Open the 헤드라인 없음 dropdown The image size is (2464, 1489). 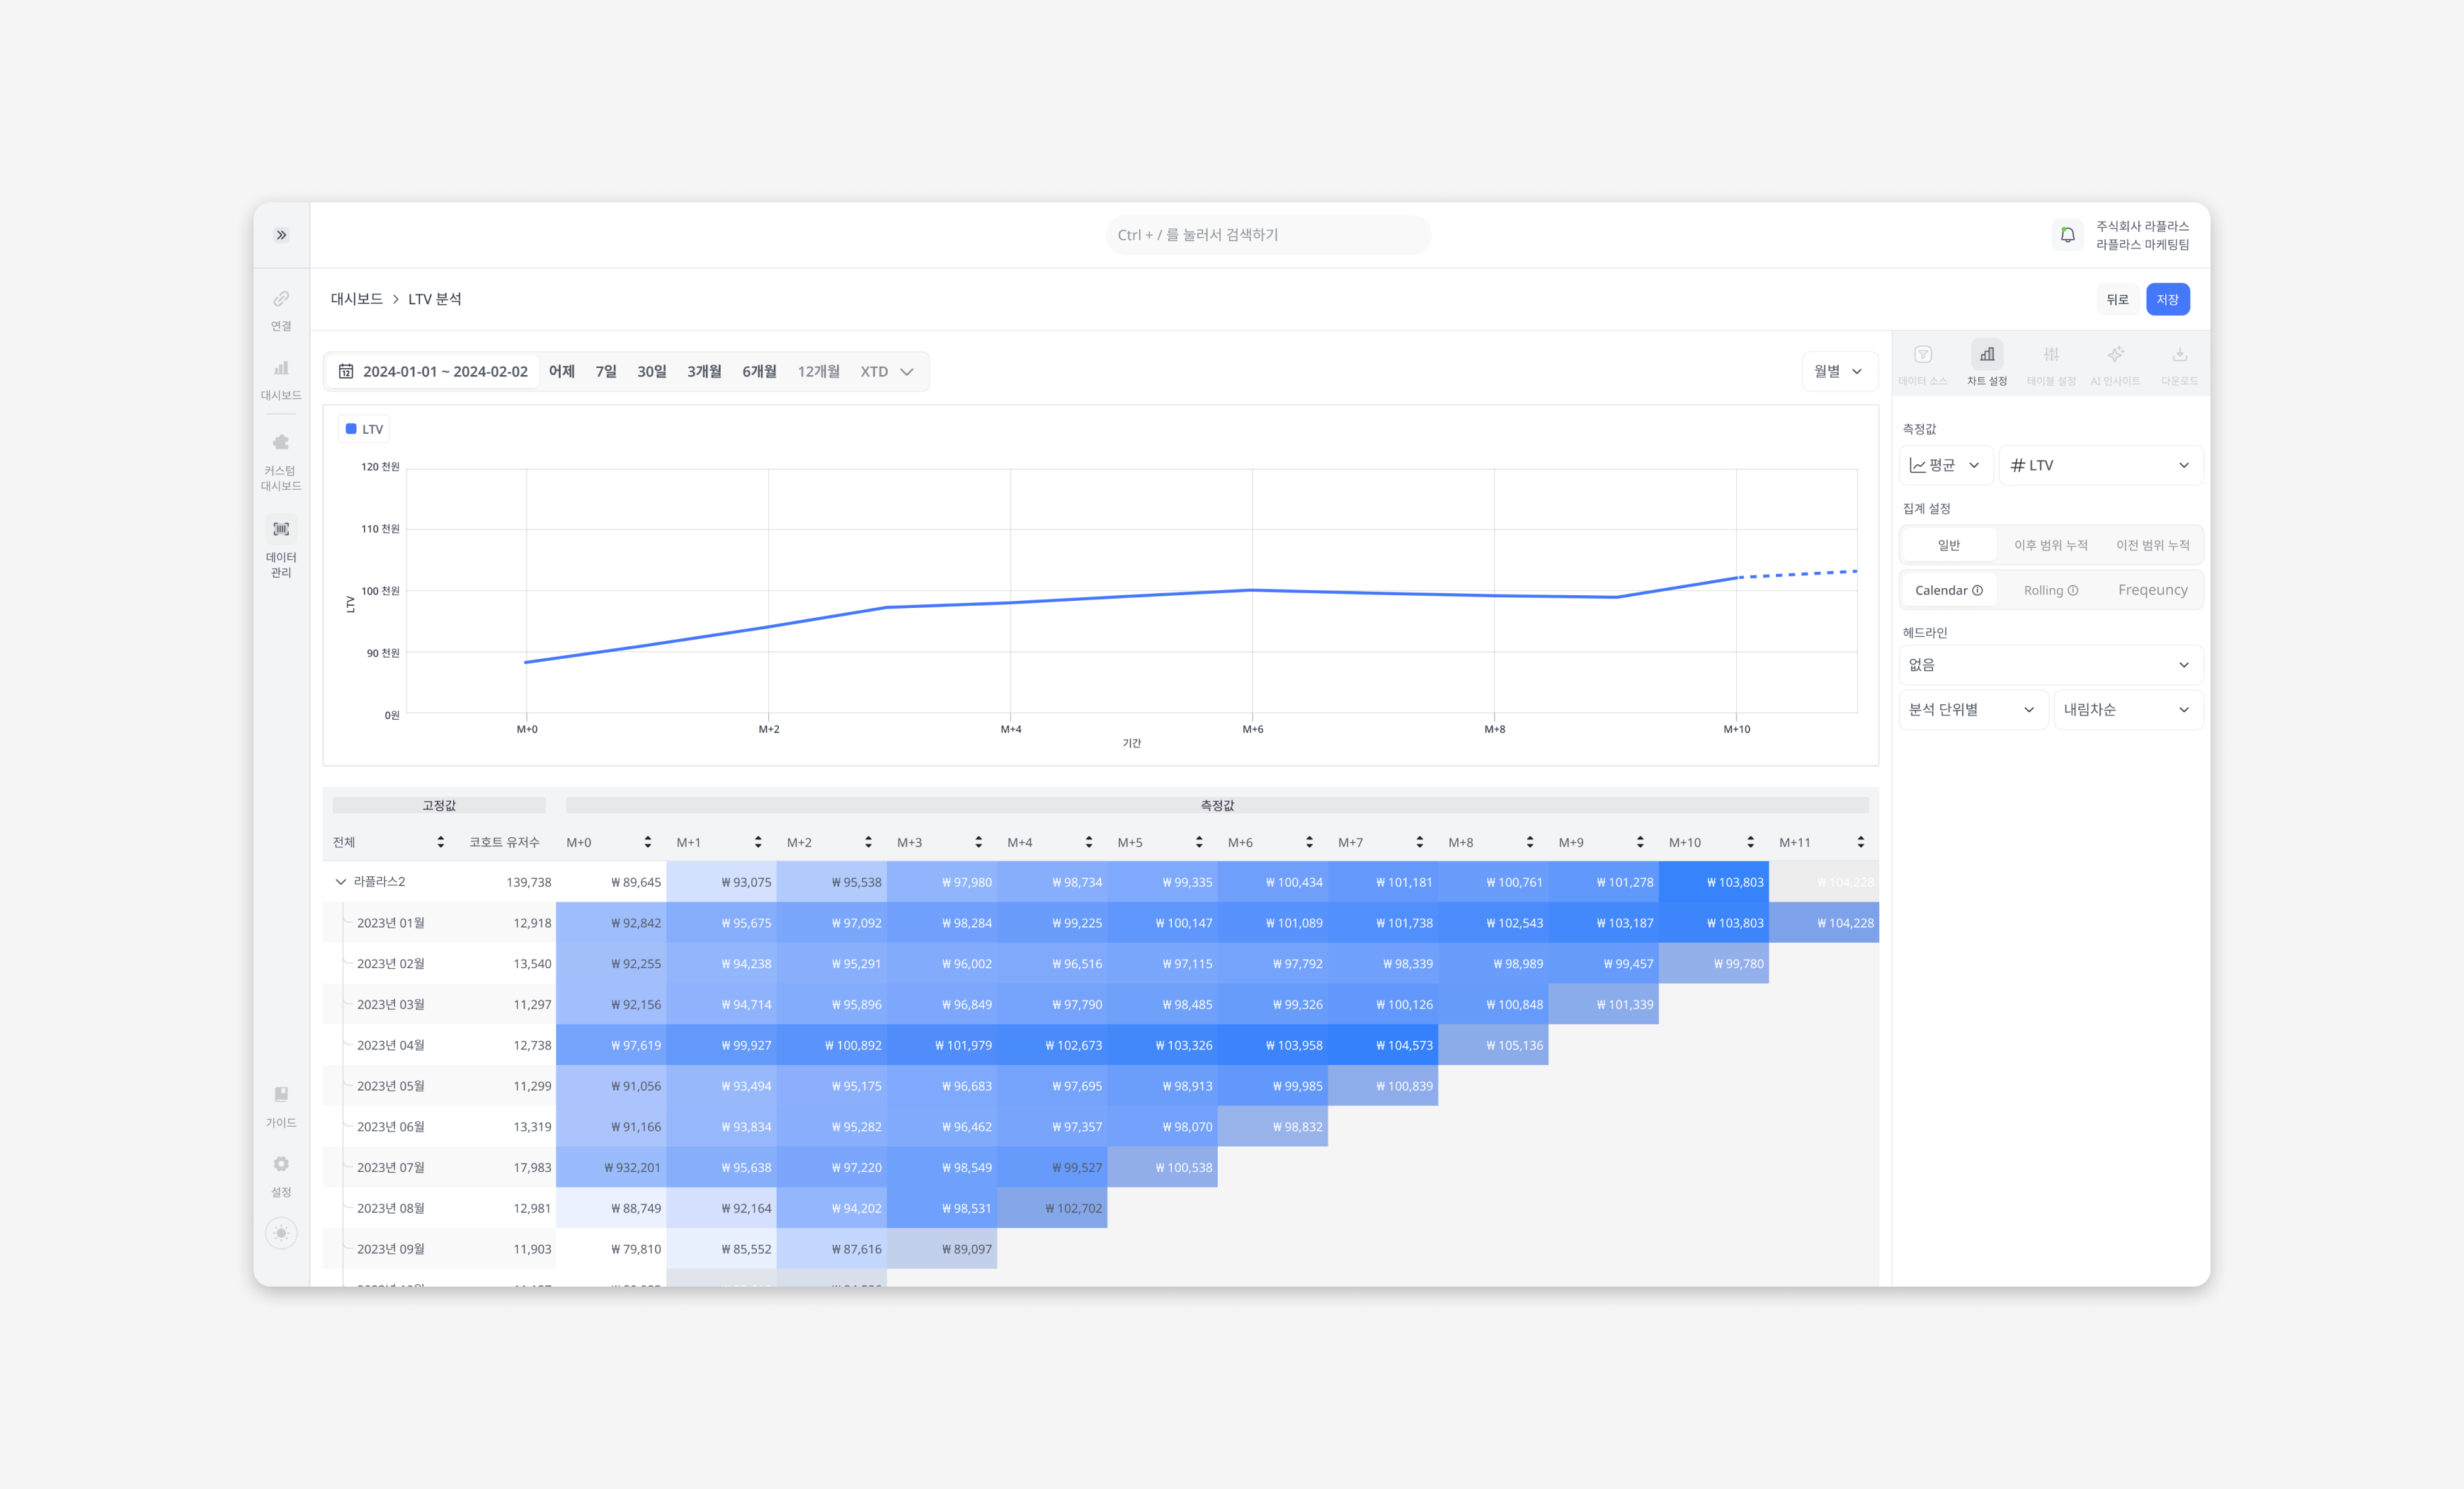(x=2049, y=665)
